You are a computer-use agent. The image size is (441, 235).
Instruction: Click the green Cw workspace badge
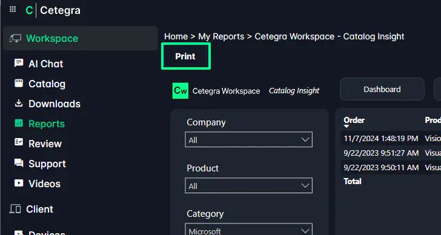[x=181, y=91]
